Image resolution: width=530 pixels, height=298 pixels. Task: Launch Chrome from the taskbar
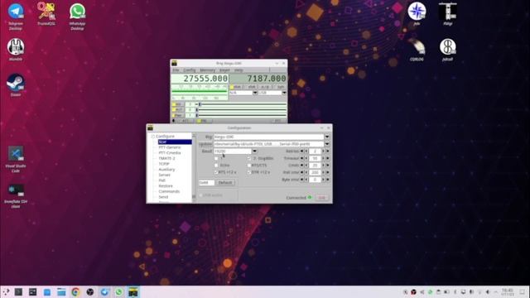pos(75,292)
